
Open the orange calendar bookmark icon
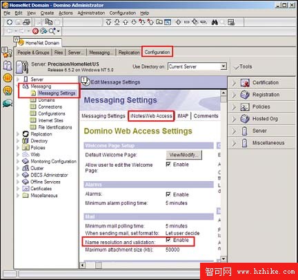8,78
